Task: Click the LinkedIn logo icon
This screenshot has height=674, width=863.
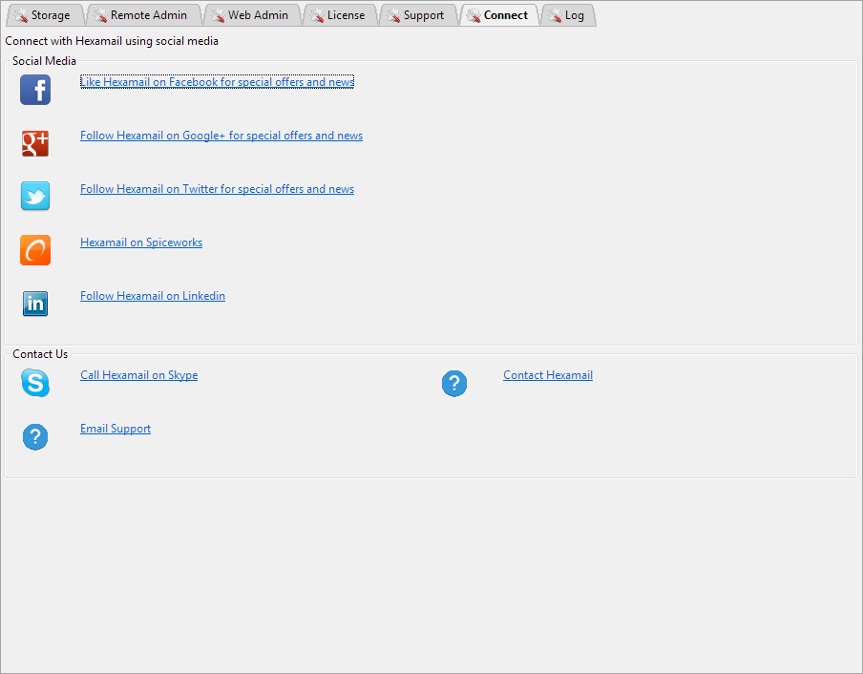Action: [35, 304]
